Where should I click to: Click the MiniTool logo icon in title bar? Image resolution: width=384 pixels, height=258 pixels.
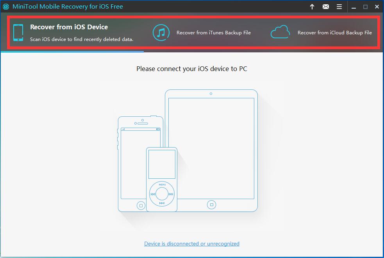tap(6, 7)
